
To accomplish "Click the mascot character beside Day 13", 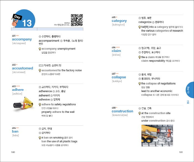I will 15,20.
